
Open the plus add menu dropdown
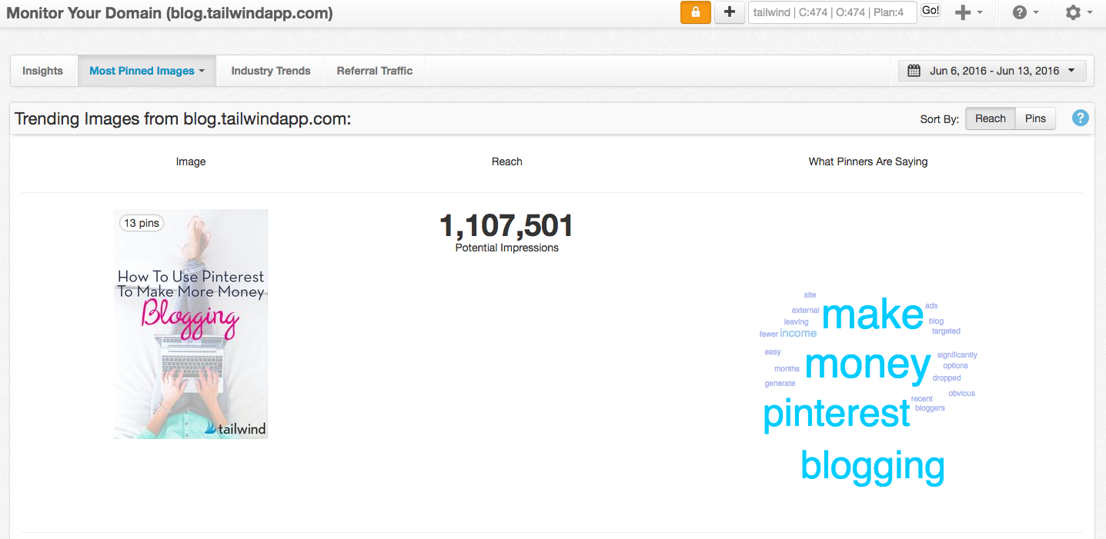point(968,13)
